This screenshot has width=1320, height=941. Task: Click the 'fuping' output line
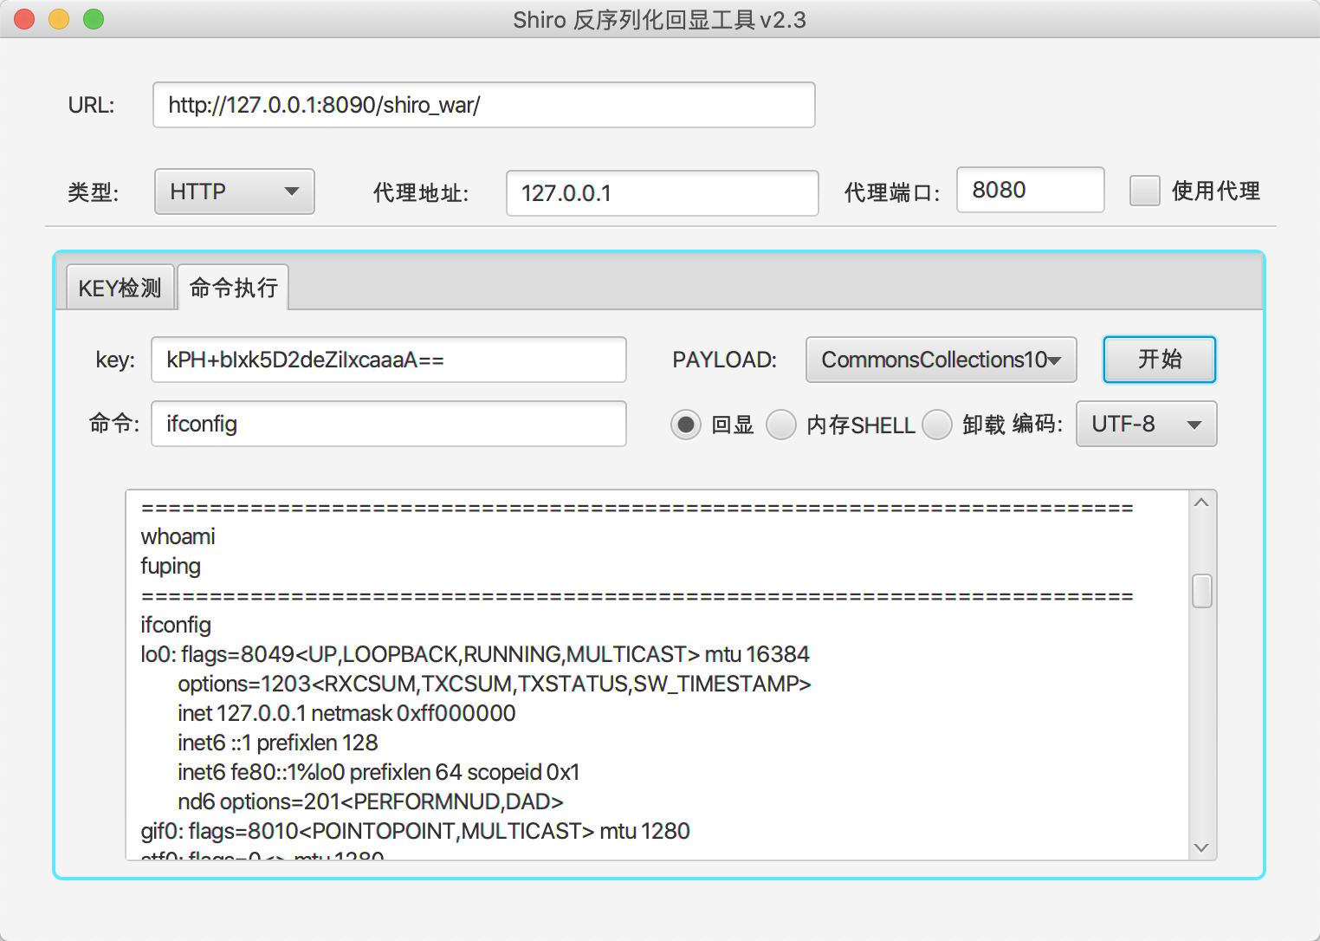pyautogui.click(x=171, y=566)
